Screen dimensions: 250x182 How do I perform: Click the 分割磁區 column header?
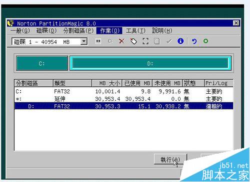pyautogui.click(x=33, y=83)
